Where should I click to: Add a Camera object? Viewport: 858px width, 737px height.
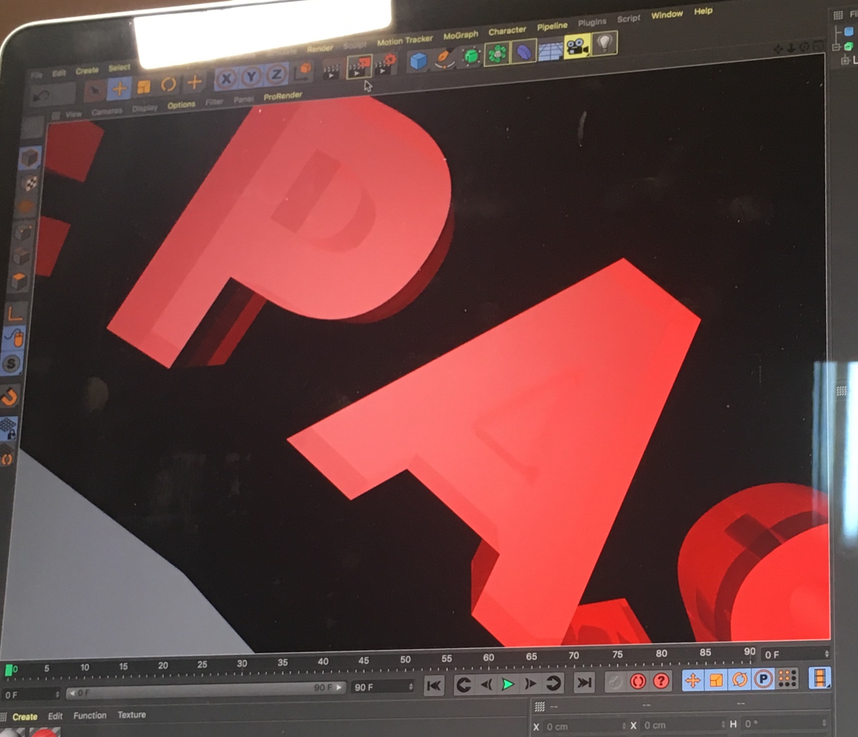577,47
